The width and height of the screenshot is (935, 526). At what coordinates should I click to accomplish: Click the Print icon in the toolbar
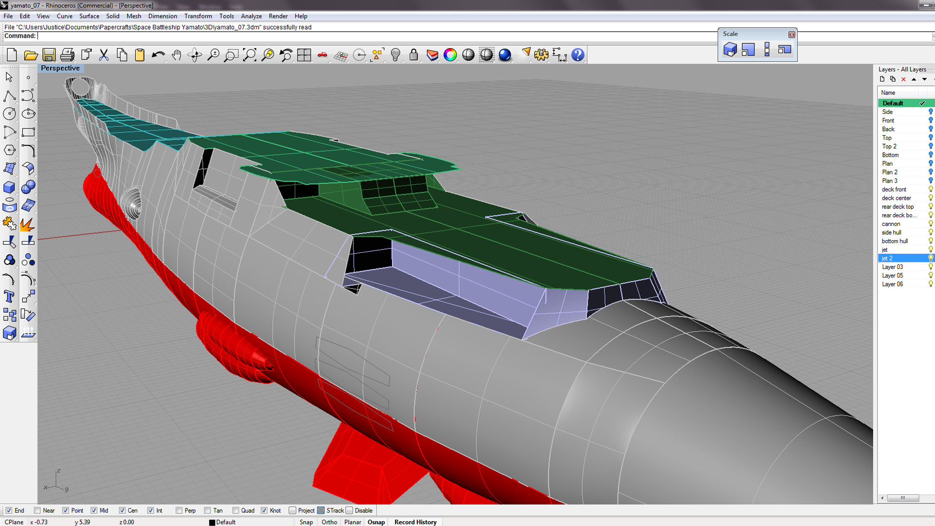[x=67, y=55]
